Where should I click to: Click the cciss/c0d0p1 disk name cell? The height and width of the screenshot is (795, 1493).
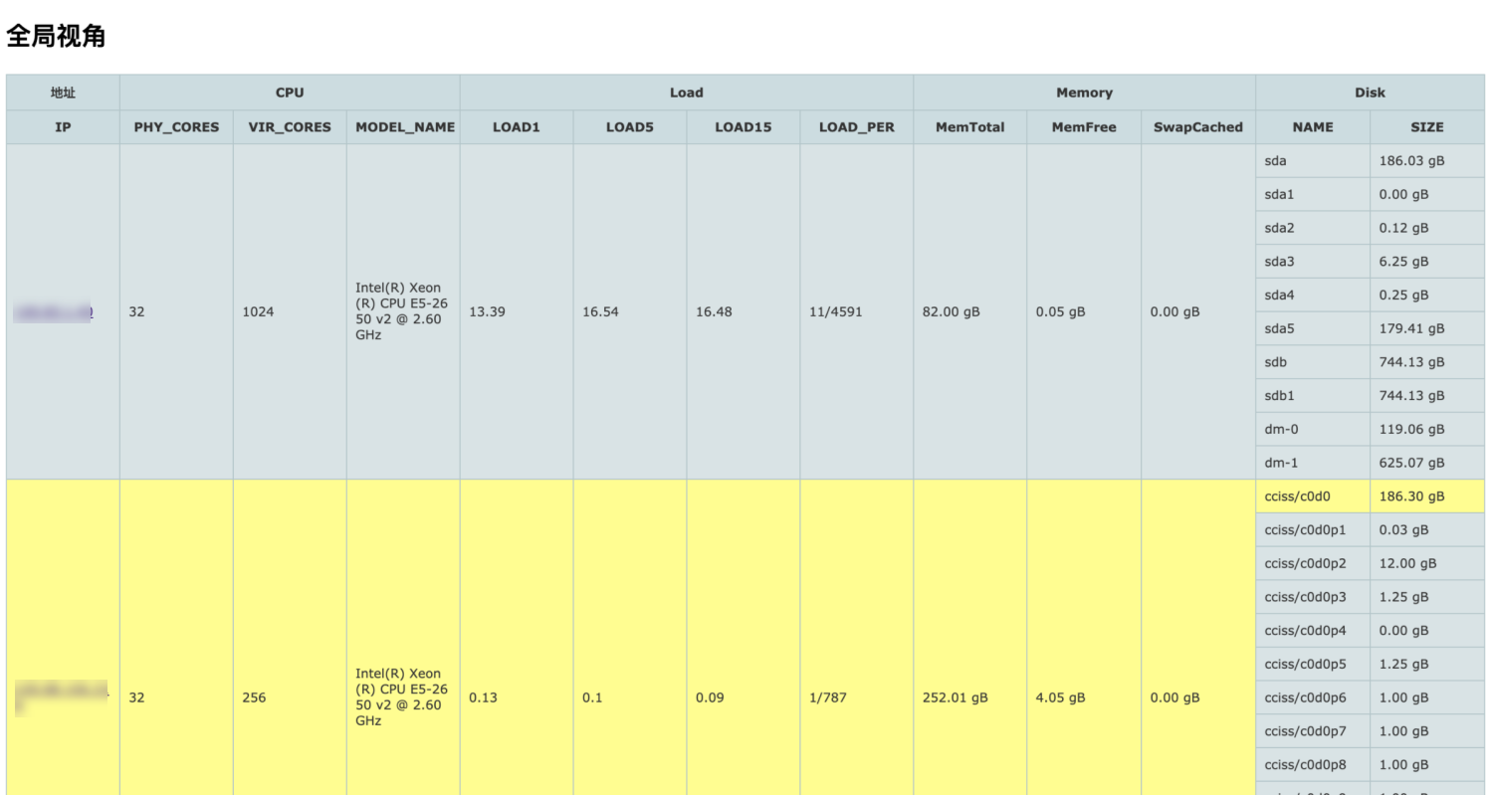click(1313, 530)
